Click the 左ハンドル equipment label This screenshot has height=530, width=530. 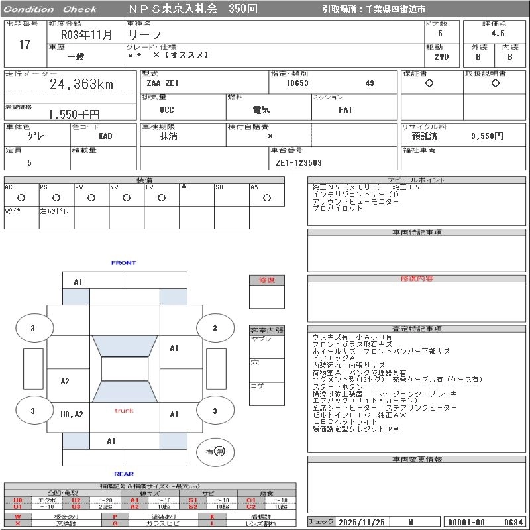[x=54, y=211]
